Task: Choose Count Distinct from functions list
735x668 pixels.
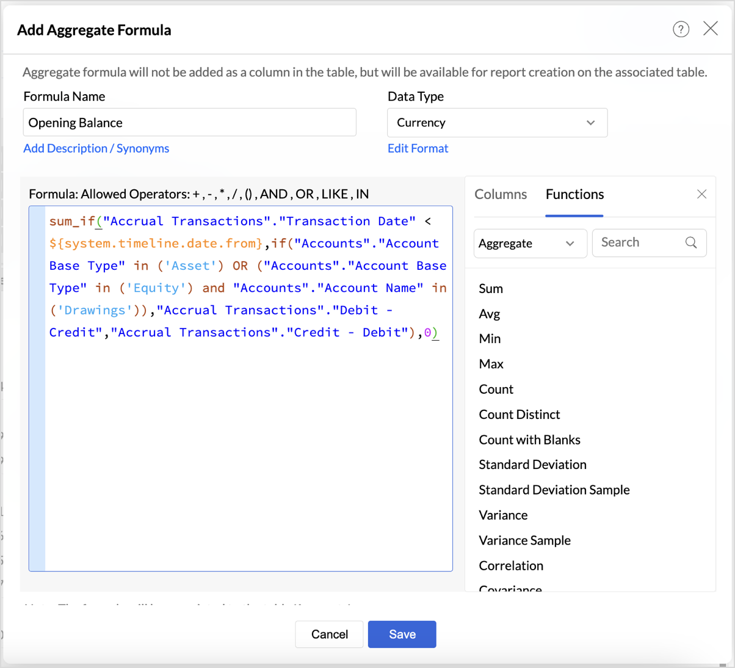Action: point(519,415)
